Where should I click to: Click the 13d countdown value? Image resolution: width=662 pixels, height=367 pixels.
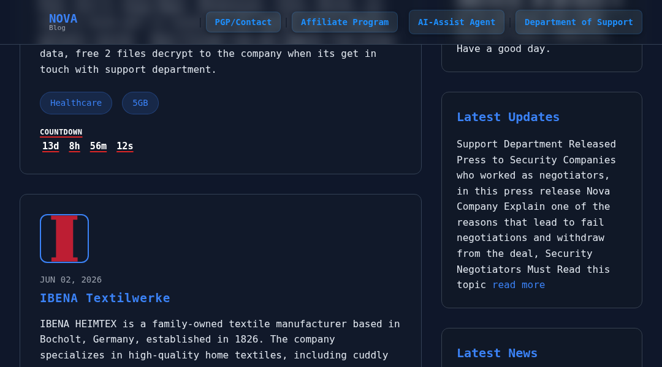click(x=51, y=146)
